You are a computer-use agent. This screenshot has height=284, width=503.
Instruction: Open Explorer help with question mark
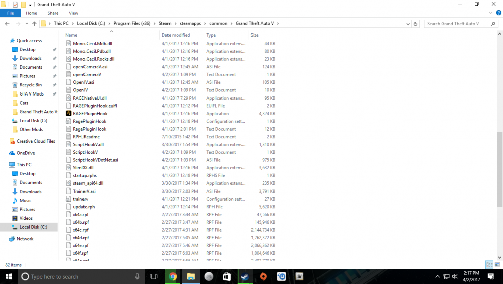click(499, 13)
